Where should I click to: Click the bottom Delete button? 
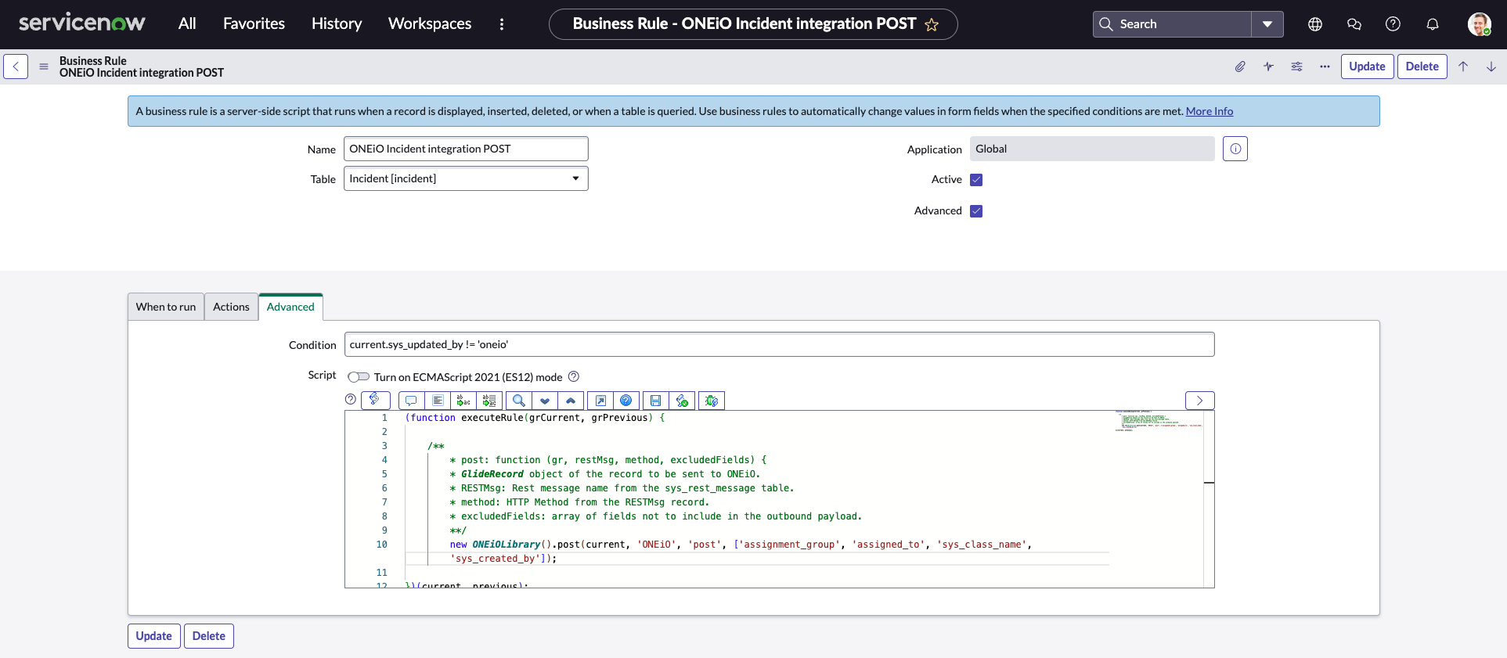[x=208, y=636]
